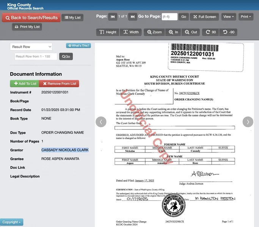The image size is (259, 227).
Task: Zoom Out of the document
Action: coord(191,32)
